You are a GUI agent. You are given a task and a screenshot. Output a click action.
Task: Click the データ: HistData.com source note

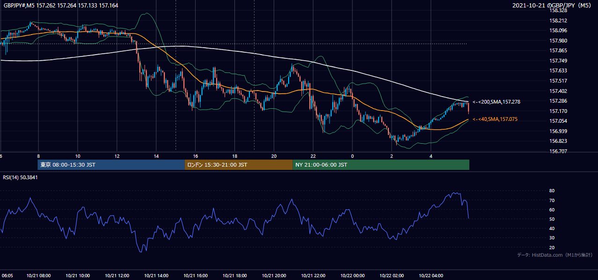(x=555, y=255)
